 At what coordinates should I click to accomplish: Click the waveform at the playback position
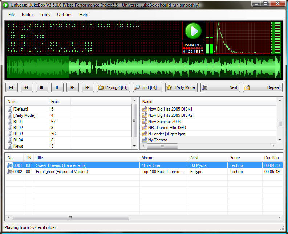(69, 67)
